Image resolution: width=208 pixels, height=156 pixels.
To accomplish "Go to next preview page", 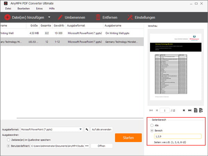I will [x=184, y=110].
